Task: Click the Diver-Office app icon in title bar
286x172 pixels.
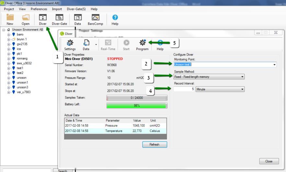Action: coord(2,3)
